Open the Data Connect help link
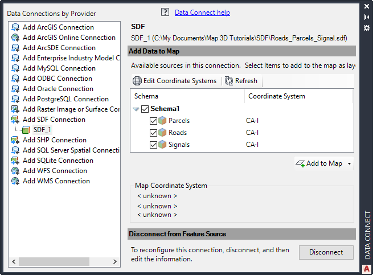This screenshot has height=275, width=373. point(202,13)
